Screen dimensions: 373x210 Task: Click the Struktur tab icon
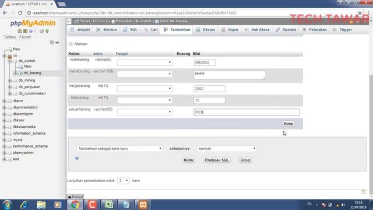coord(98,30)
